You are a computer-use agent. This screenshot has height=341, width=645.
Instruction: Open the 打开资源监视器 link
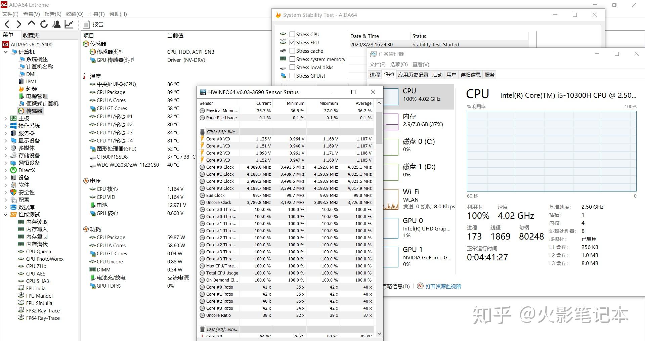[443, 286]
